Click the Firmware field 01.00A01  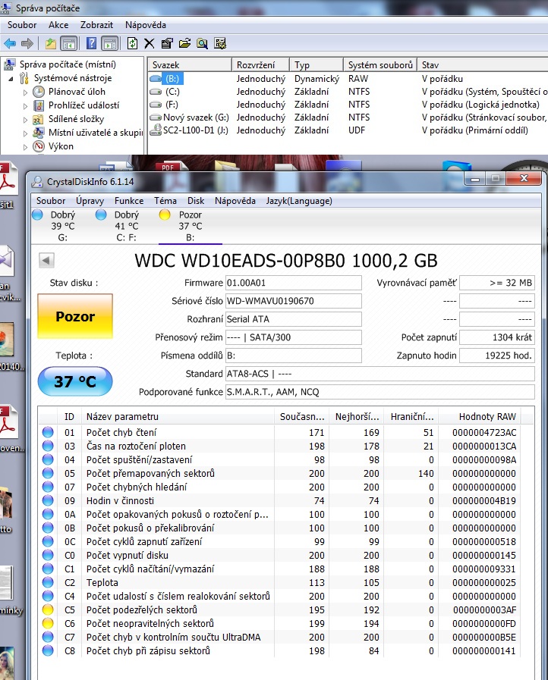click(294, 283)
